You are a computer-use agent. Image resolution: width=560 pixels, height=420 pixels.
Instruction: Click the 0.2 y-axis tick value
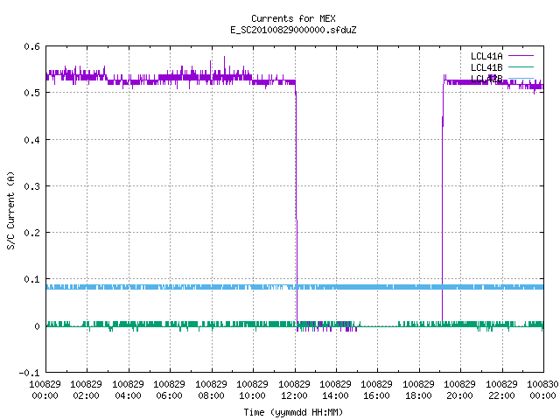coord(31,233)
